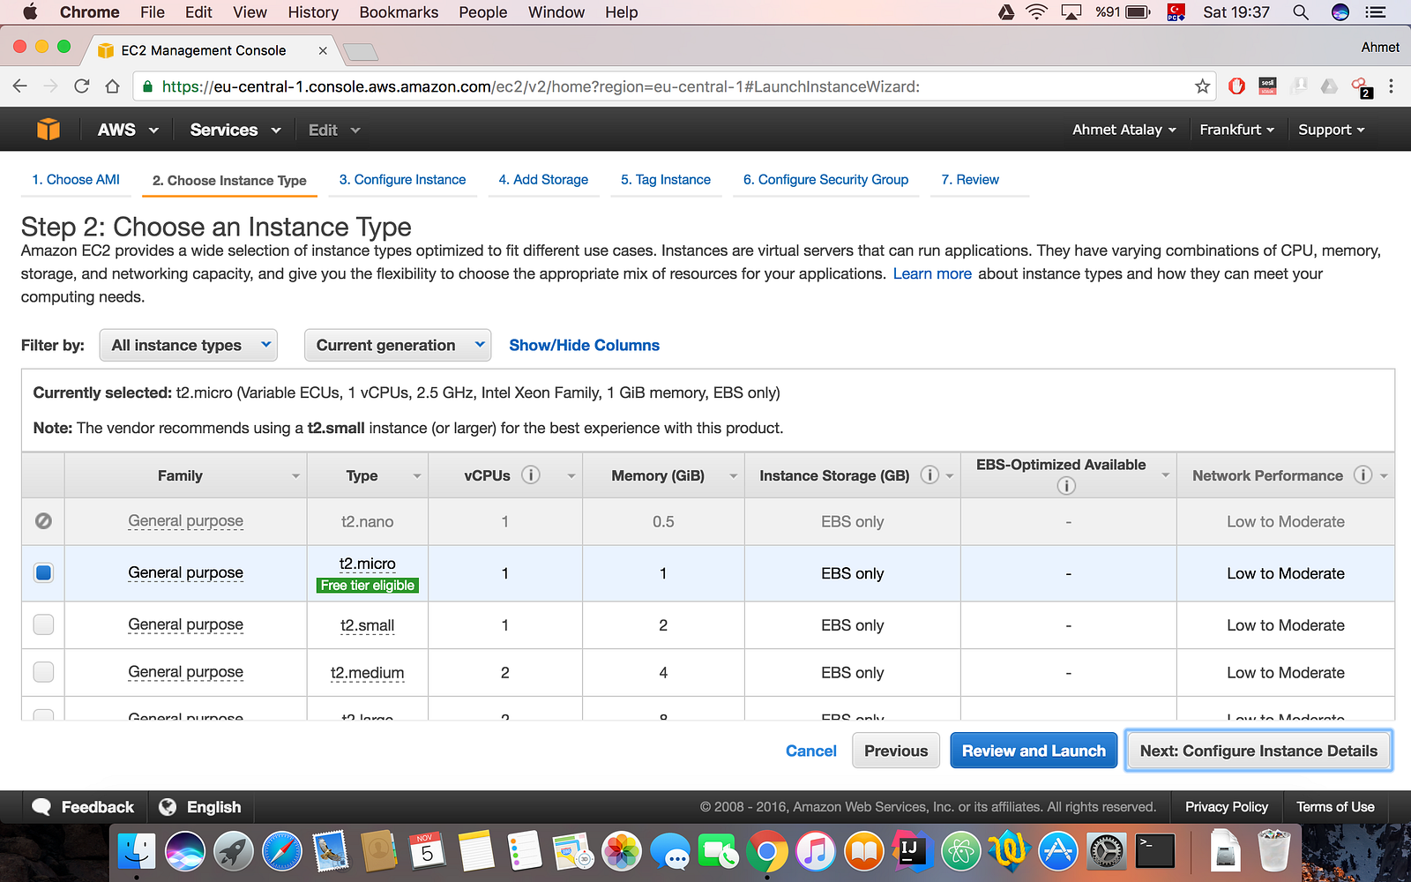1411x882 pixels.
Task: Open Spotlight search in the menu bar
Action: pyautogui.click(x=1300, y=12)
